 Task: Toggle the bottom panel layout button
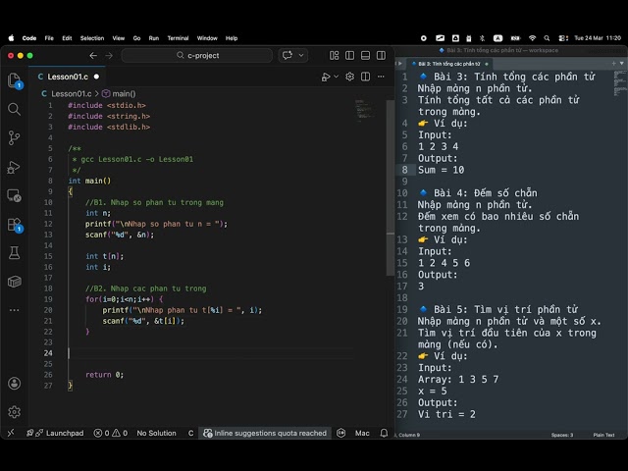(365, 55)
